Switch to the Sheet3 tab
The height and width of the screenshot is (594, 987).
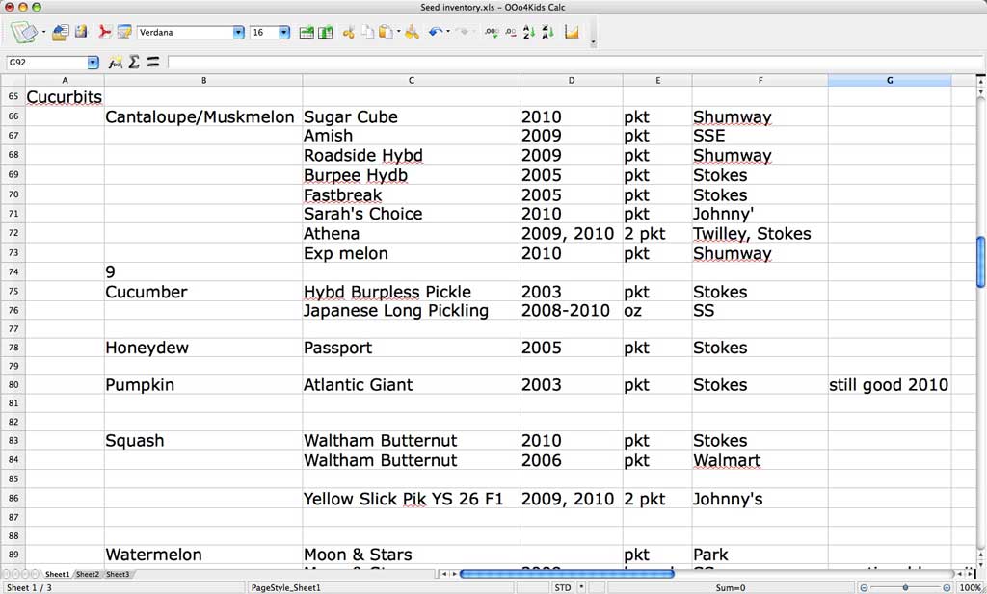pyautogui.click(x=118, y=575)
